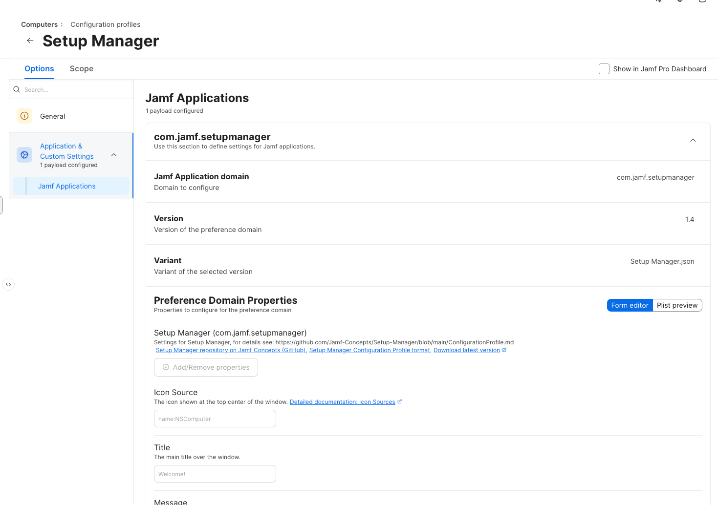
Task: Enable Show in Jamf Pro Dashboard checkbox
Action: [x=604, y=69]
